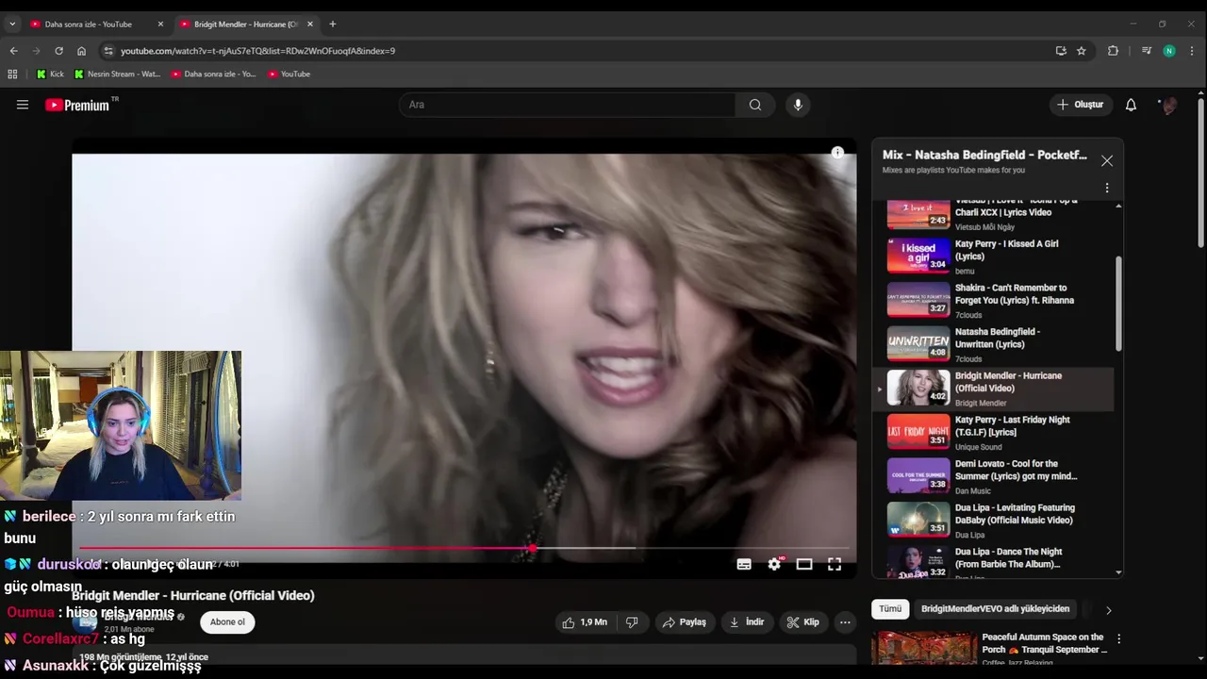Click the install app icon in address bar
Image resolution: width=1207 pixels, height=679 pixels.
[1061, 51]
